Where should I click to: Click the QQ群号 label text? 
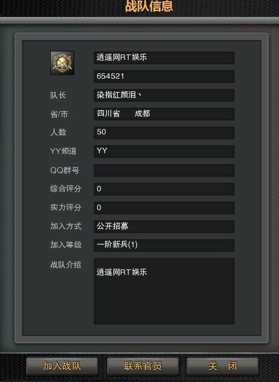click(x=65, y=170)
